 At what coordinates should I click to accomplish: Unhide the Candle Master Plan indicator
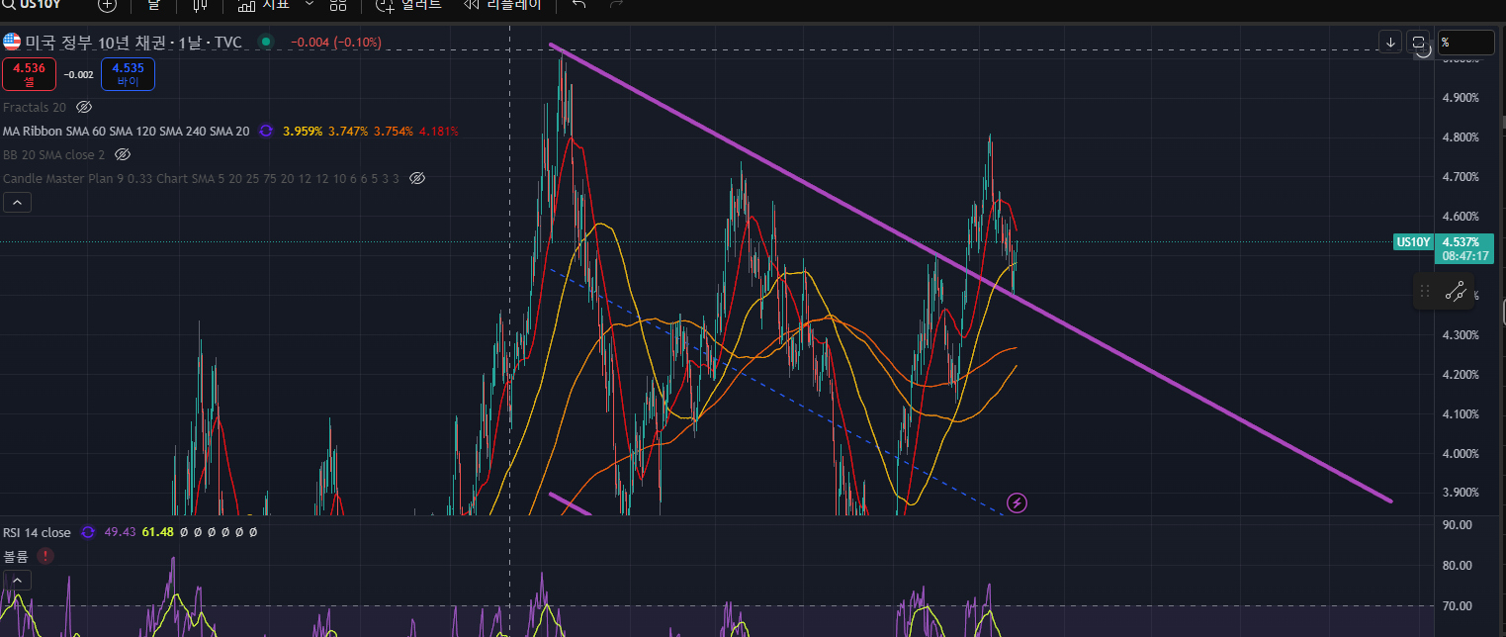click(417, 178)
